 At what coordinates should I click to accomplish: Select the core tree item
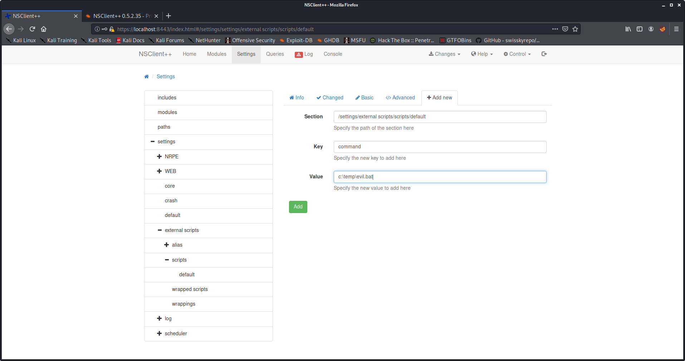209,186
